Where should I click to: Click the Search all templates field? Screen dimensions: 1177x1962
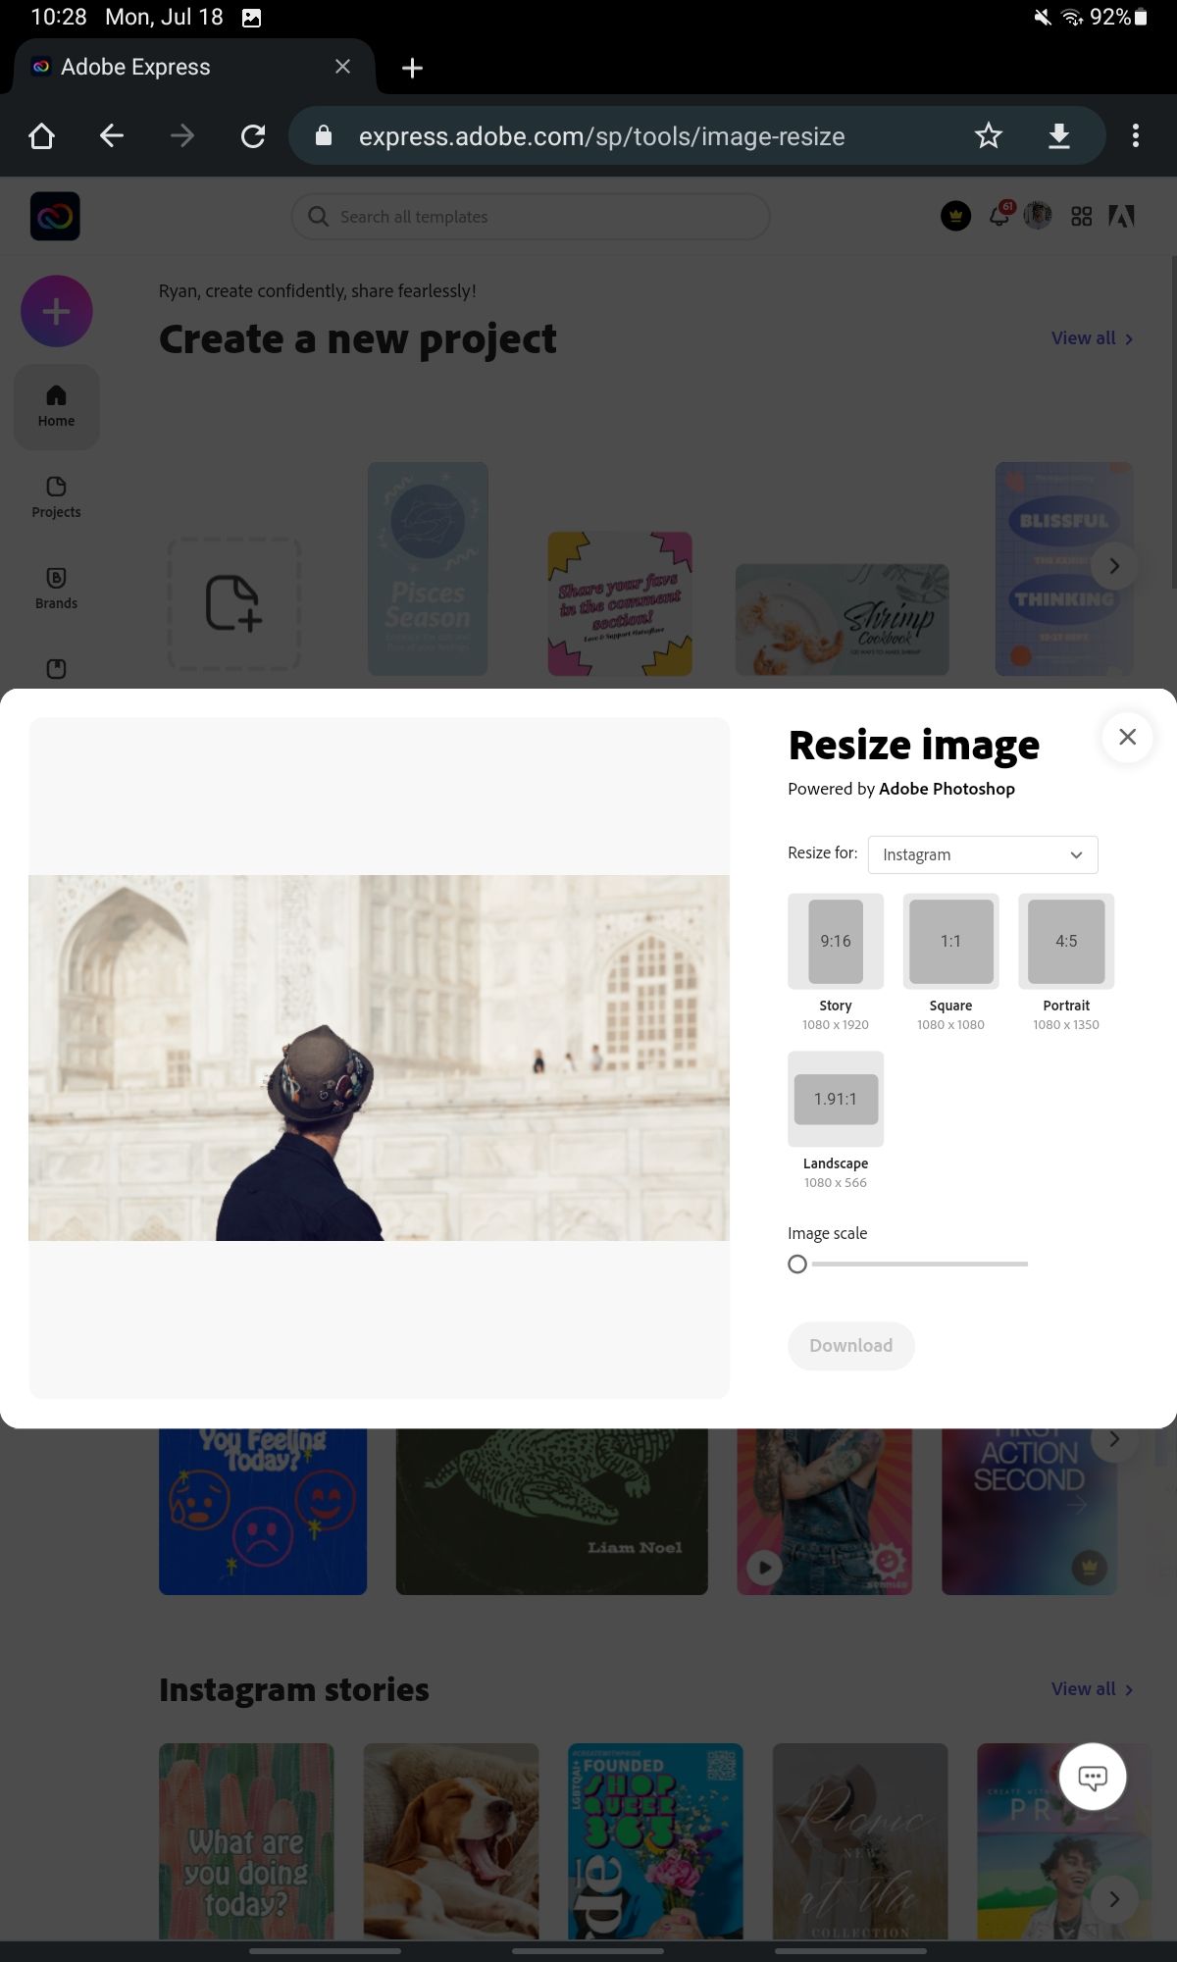tap(531, 216)
